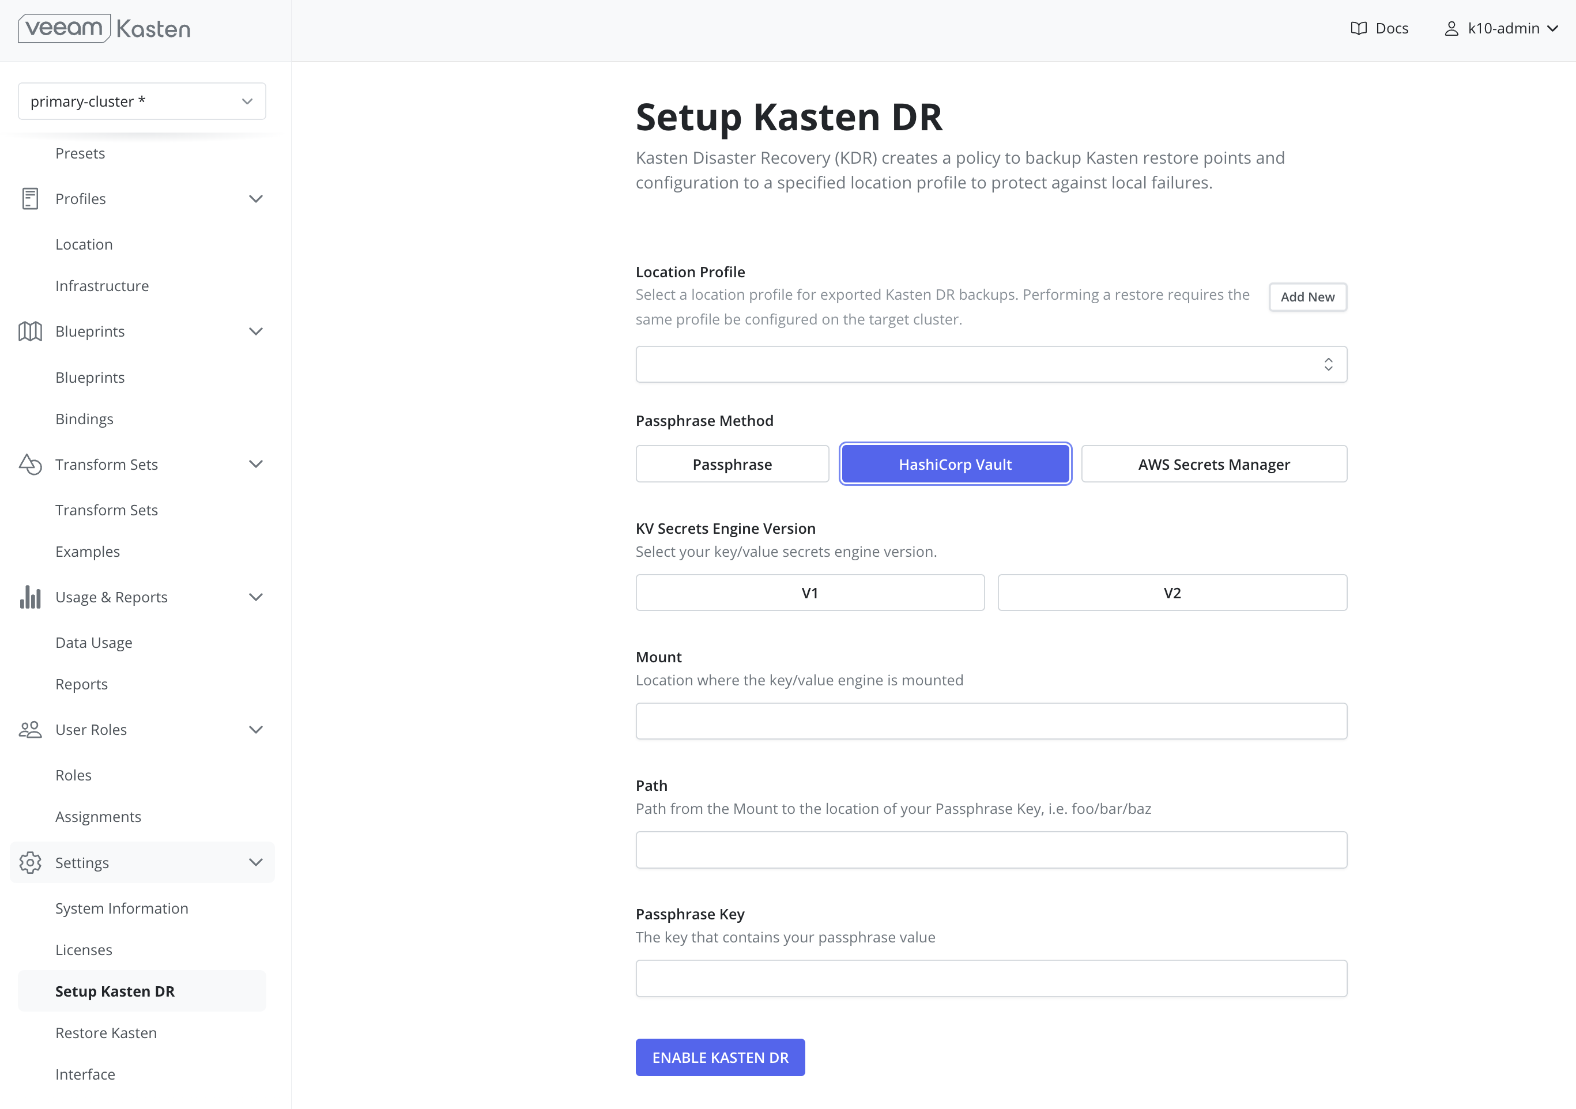Image resolution: width=1576 pixels, height=1109 pixels.
Task: Collapse the Blueprints section chevron
Action: click(255, 331)
